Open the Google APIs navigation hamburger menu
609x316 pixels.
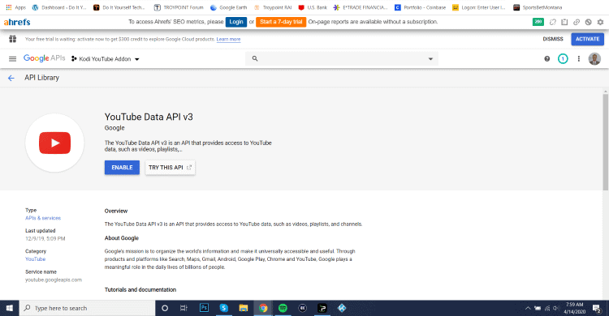pos(12,59)
